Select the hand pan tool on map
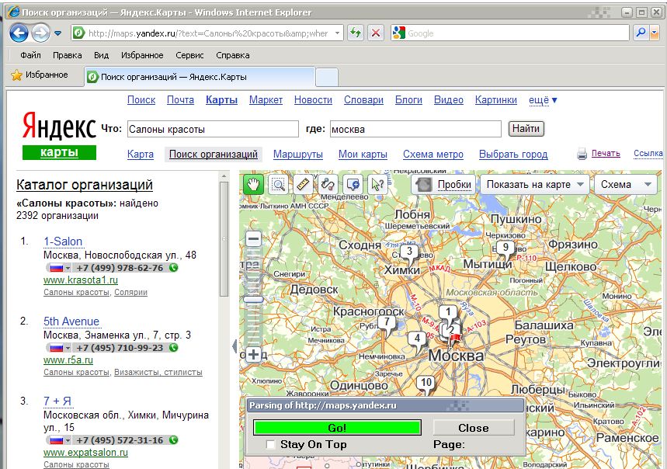This screenshot has width=667, height=469. point(253,185)
